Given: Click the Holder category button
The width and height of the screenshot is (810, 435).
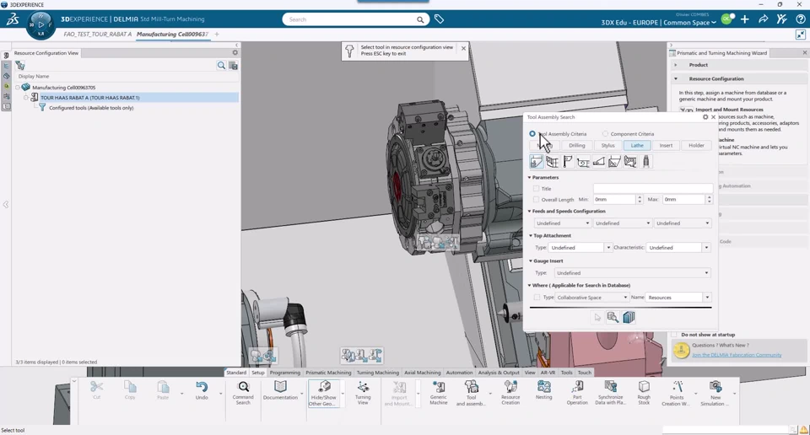Looking at the screenshot, I should pyautogui.click(x=696, y=146).
